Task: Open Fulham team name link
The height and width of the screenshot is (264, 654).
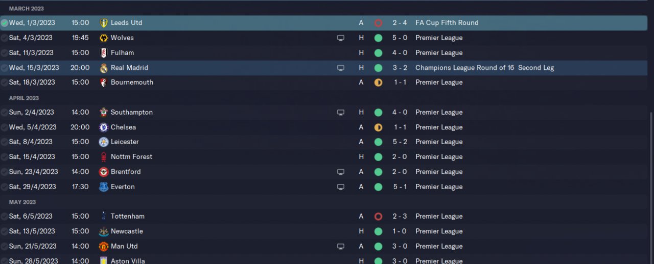Action: coord(122,52)
